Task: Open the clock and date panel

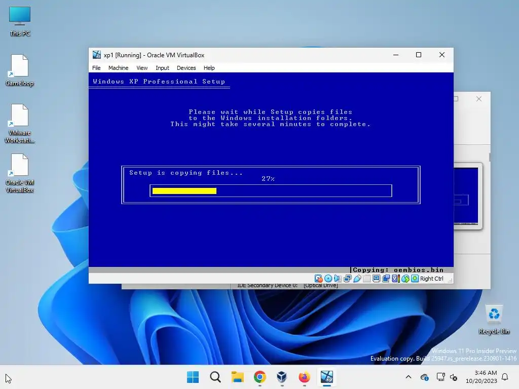Action: (x=481, y=377)
